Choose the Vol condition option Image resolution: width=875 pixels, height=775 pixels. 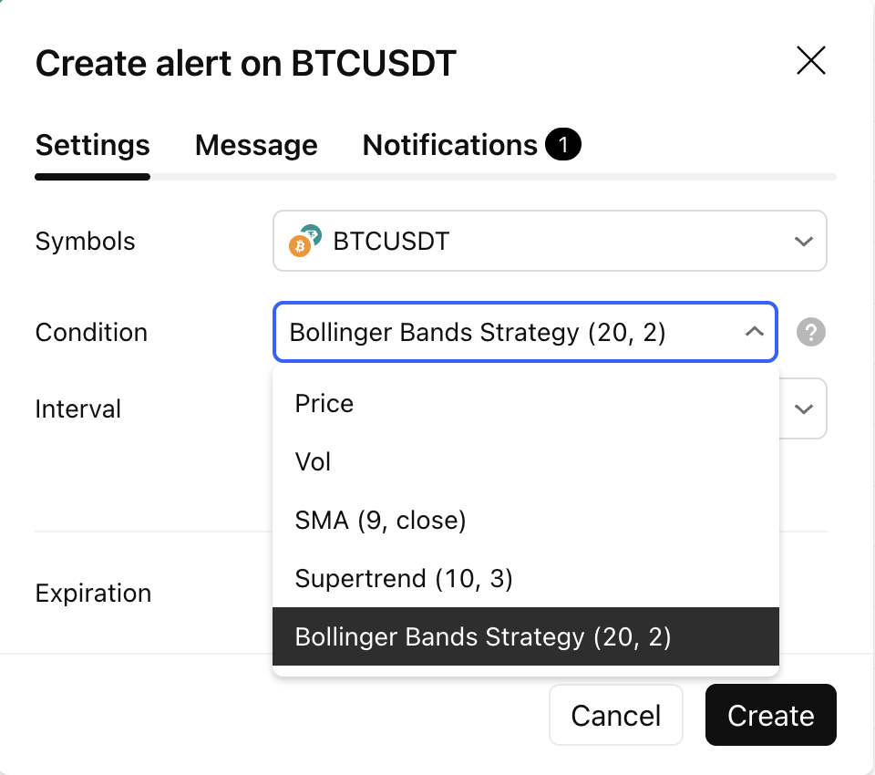(313, 461)
